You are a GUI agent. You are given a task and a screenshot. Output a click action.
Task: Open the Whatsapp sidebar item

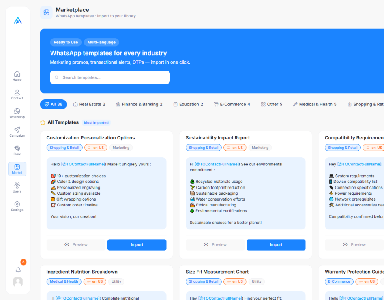17,113
